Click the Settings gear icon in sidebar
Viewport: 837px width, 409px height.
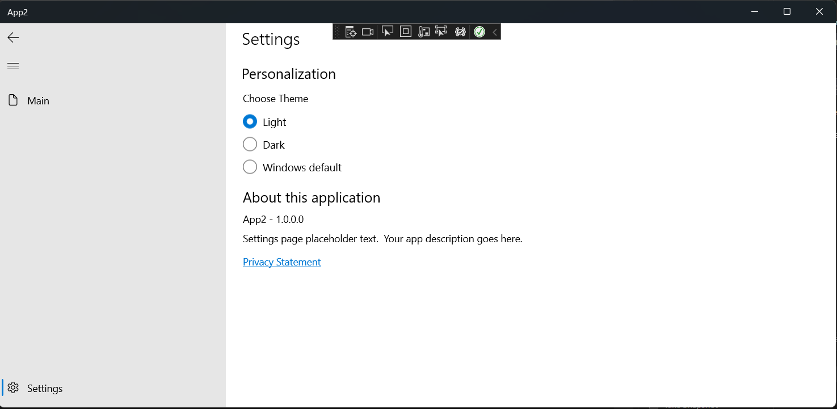click(x=13, y=388)
